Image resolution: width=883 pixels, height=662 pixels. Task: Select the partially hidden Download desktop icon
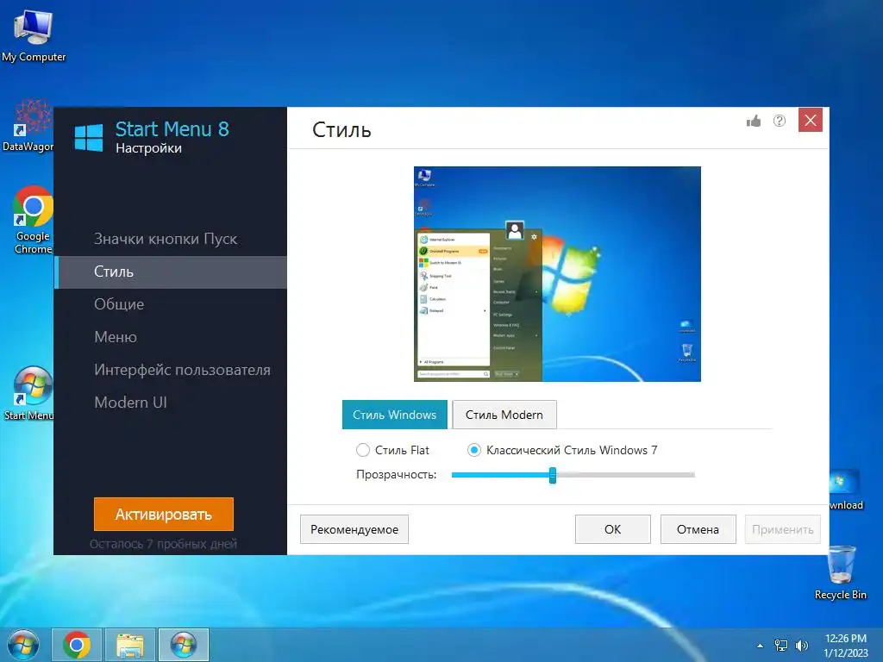[847, 490]
